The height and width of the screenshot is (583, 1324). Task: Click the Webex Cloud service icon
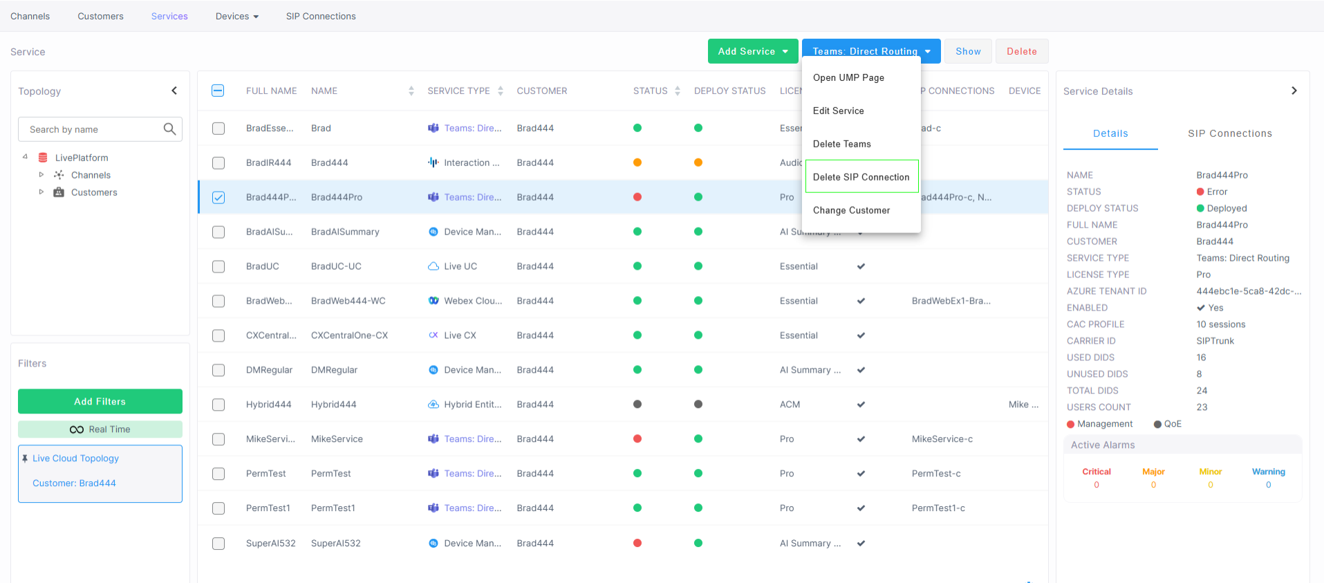click(433, 301)
